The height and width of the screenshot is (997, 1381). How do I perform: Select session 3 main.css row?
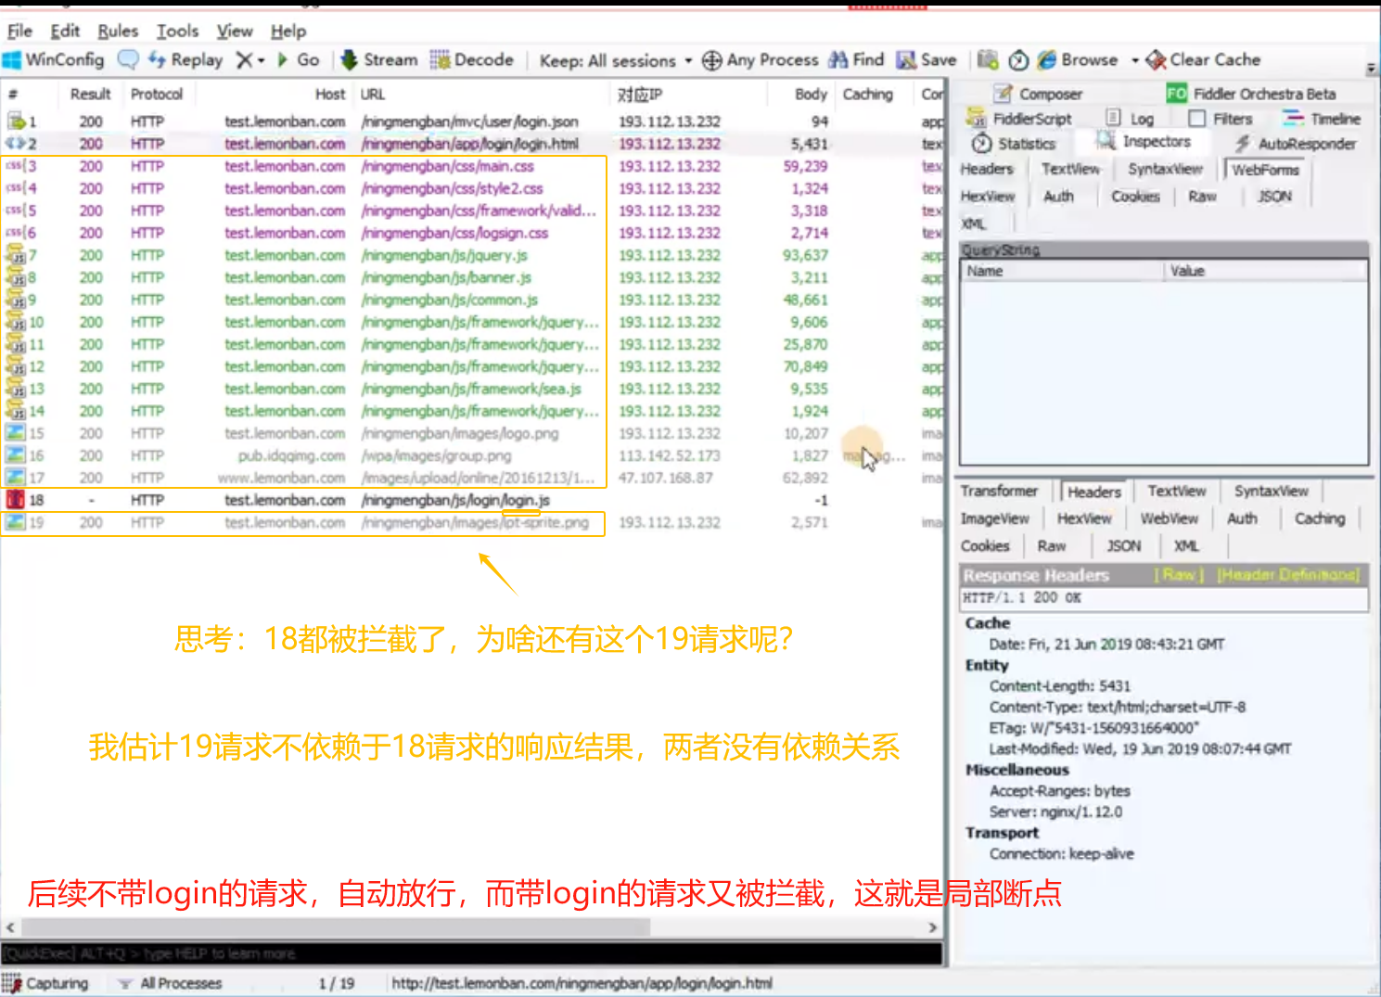click(x=471, y=166)
